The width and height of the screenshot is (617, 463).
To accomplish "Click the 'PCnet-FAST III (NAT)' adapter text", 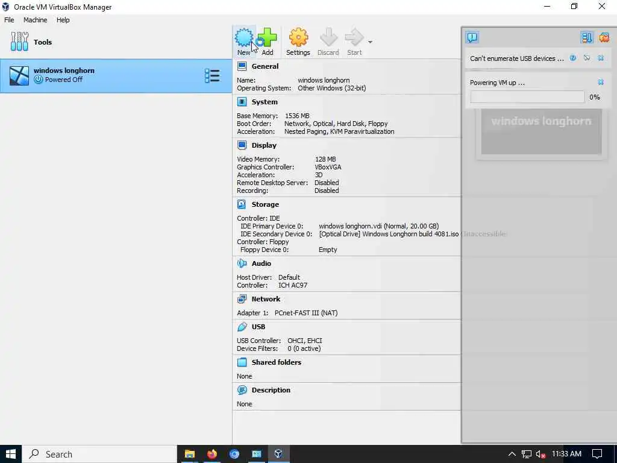I will pyautogui.click(x=306, y=313).
